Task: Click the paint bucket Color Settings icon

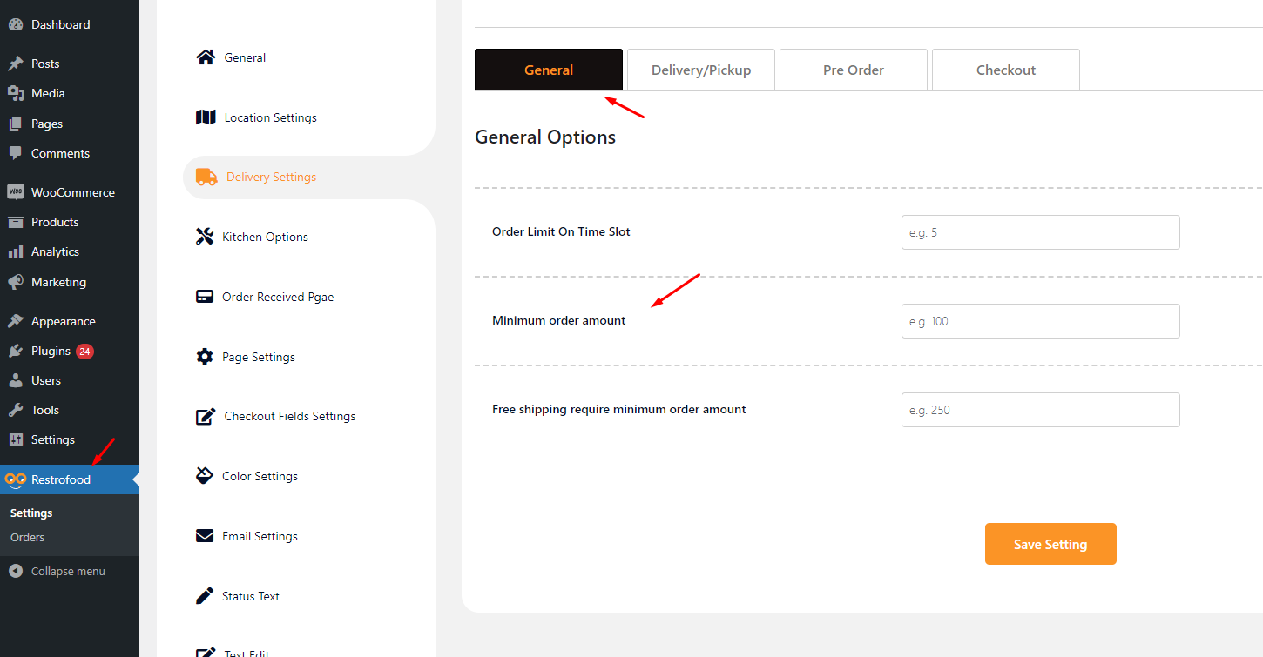Action: click(205, 476)
